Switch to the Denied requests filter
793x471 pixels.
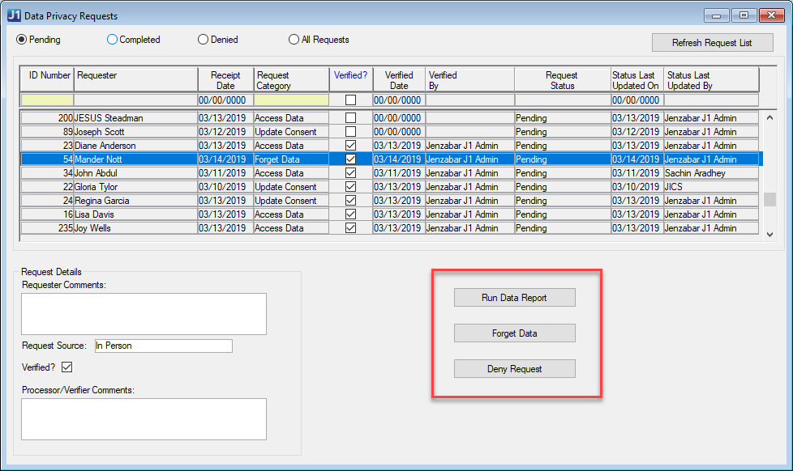pos(204,40)
